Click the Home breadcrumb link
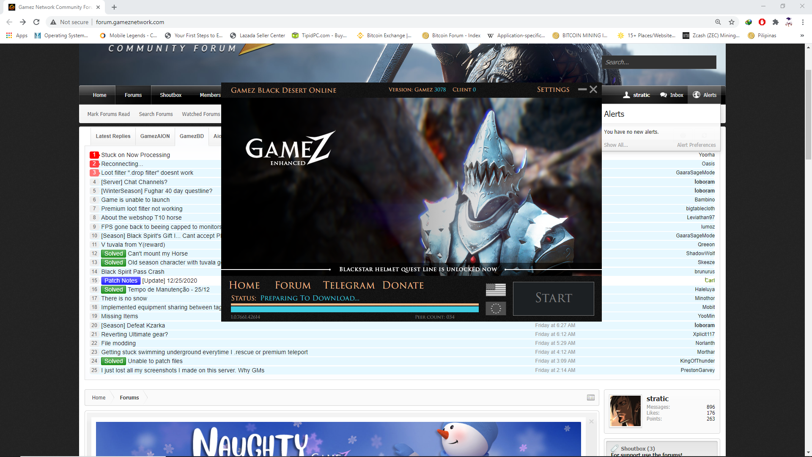Image resolution: width=812 pixels, height=457 pixels. (x=99, y=398)
